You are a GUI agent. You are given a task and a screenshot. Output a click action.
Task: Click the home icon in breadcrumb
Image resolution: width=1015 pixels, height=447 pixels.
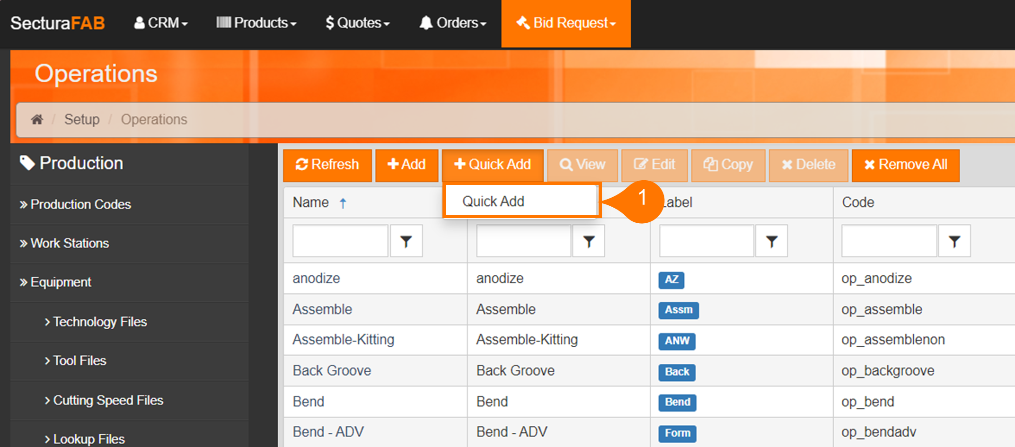click(x=37, y=119)
